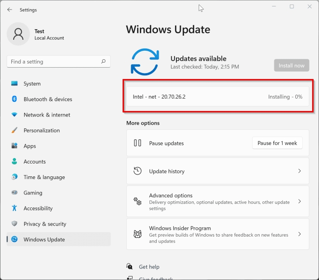Screen dimensions: 319x280
Task: Click the large blue sync arrows icon
Action: tap(145, 62)
